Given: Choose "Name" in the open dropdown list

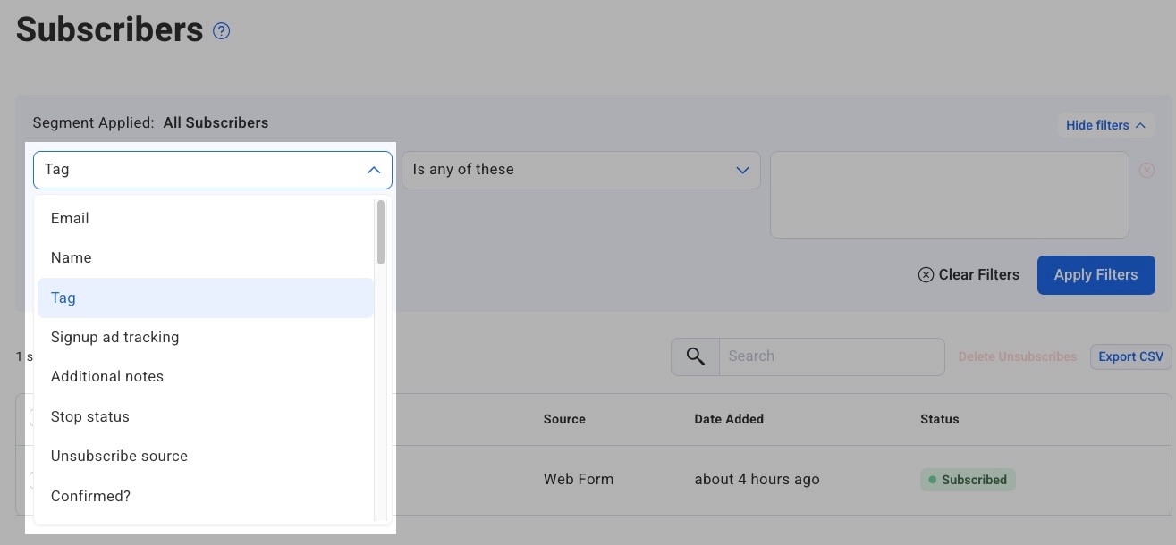Looking at the screenshot, I should click(71, 257).
